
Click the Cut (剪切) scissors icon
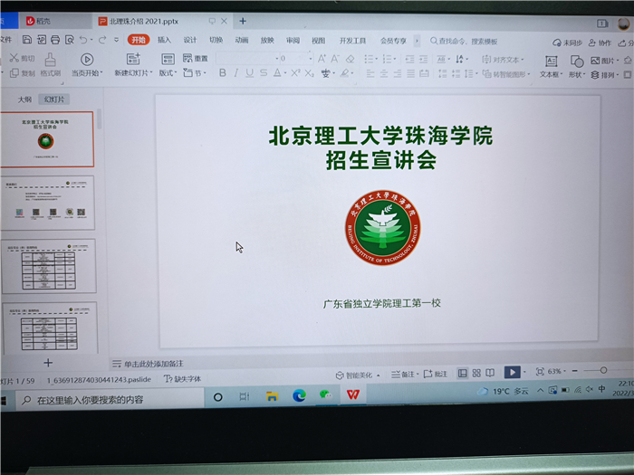14,58
